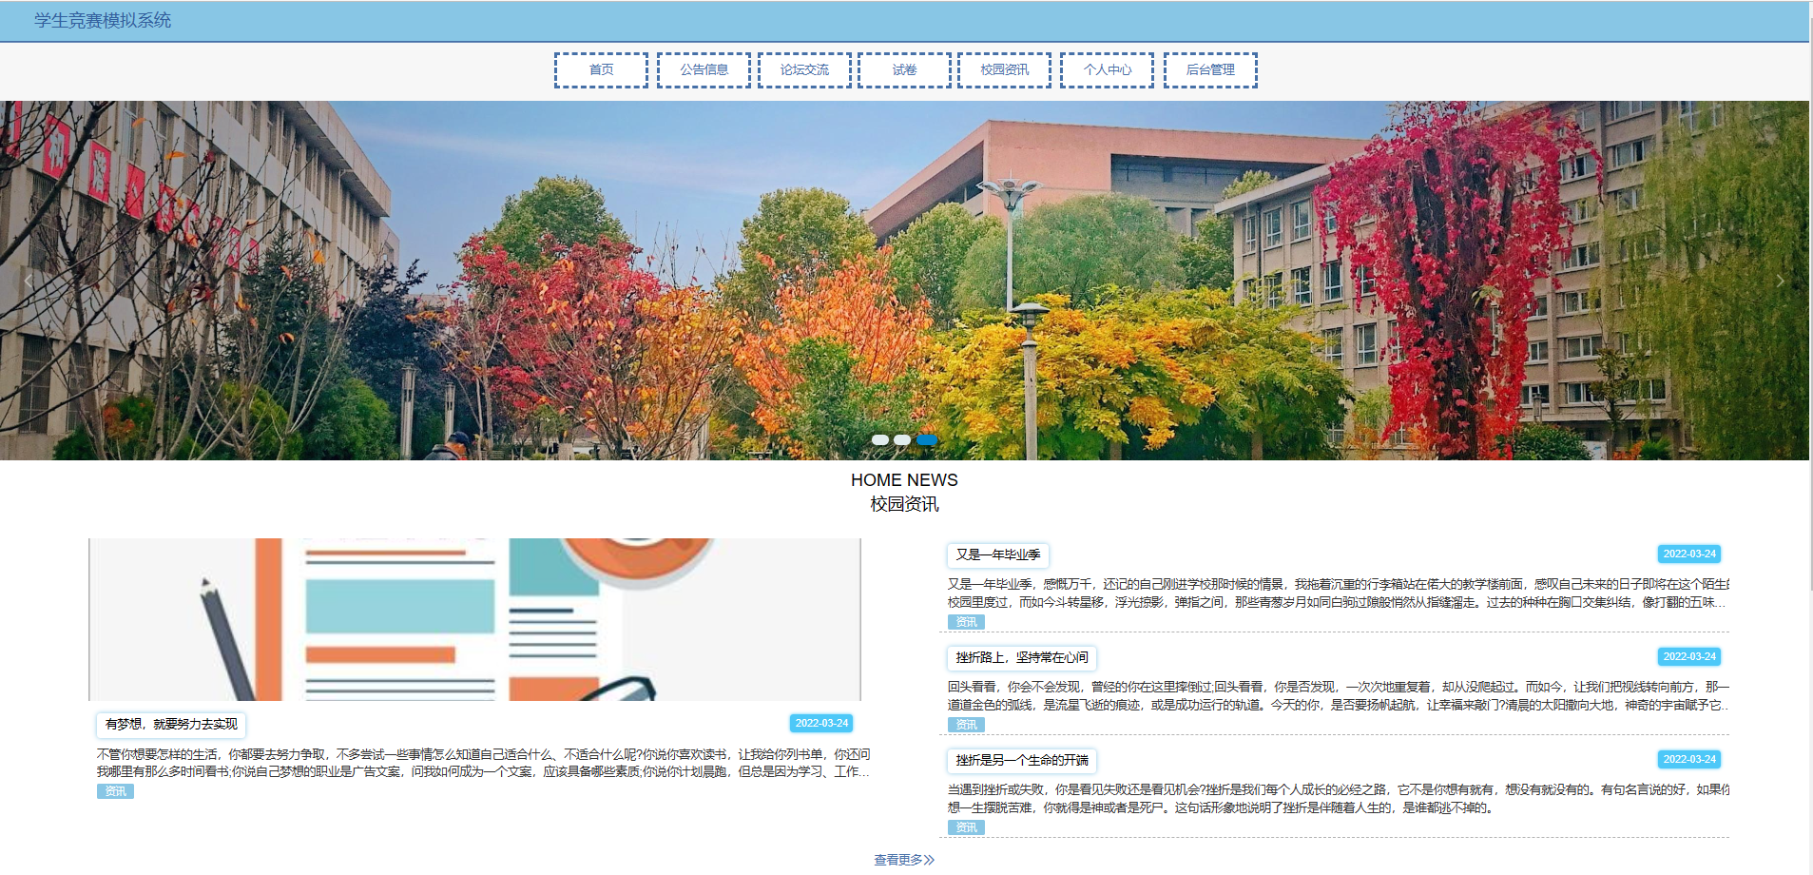This screenshot has height=875, width=1813.
Task: Click the 资讯 tag under the featured article
Action: 115,790
